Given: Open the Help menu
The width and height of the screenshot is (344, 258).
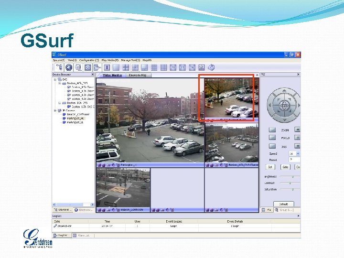Looking at the screenshot, I should point(147,60).
